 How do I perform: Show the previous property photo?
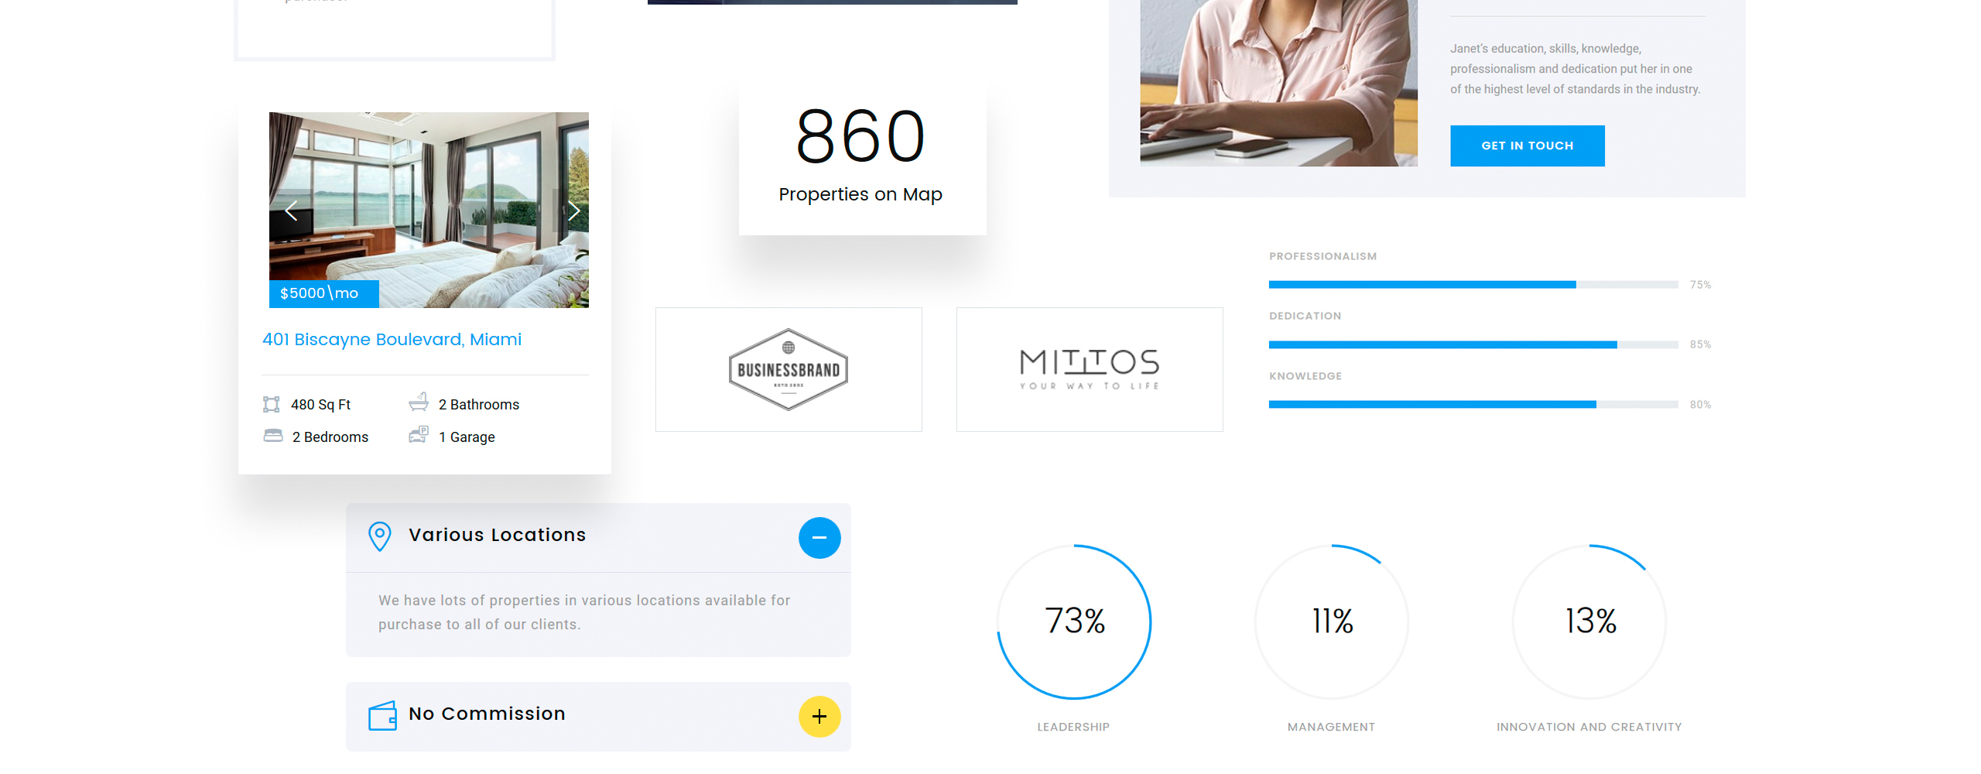pos(291,211)
